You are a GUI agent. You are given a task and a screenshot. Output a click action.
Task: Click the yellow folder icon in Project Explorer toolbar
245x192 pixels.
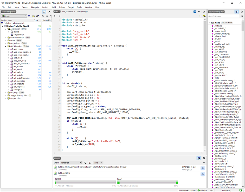coord(34,16)
